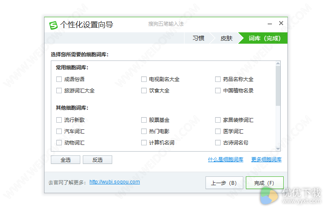Open the 什么是细胞词库 link
Image resolution: width=332 pixels, height=210 pixels.
(226, 160)
